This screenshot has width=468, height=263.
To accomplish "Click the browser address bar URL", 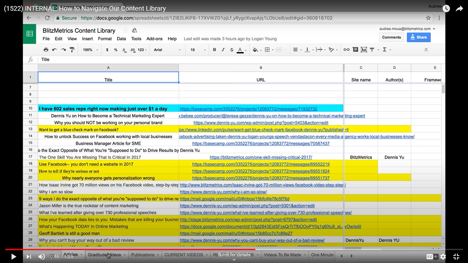I will point(207,18).
